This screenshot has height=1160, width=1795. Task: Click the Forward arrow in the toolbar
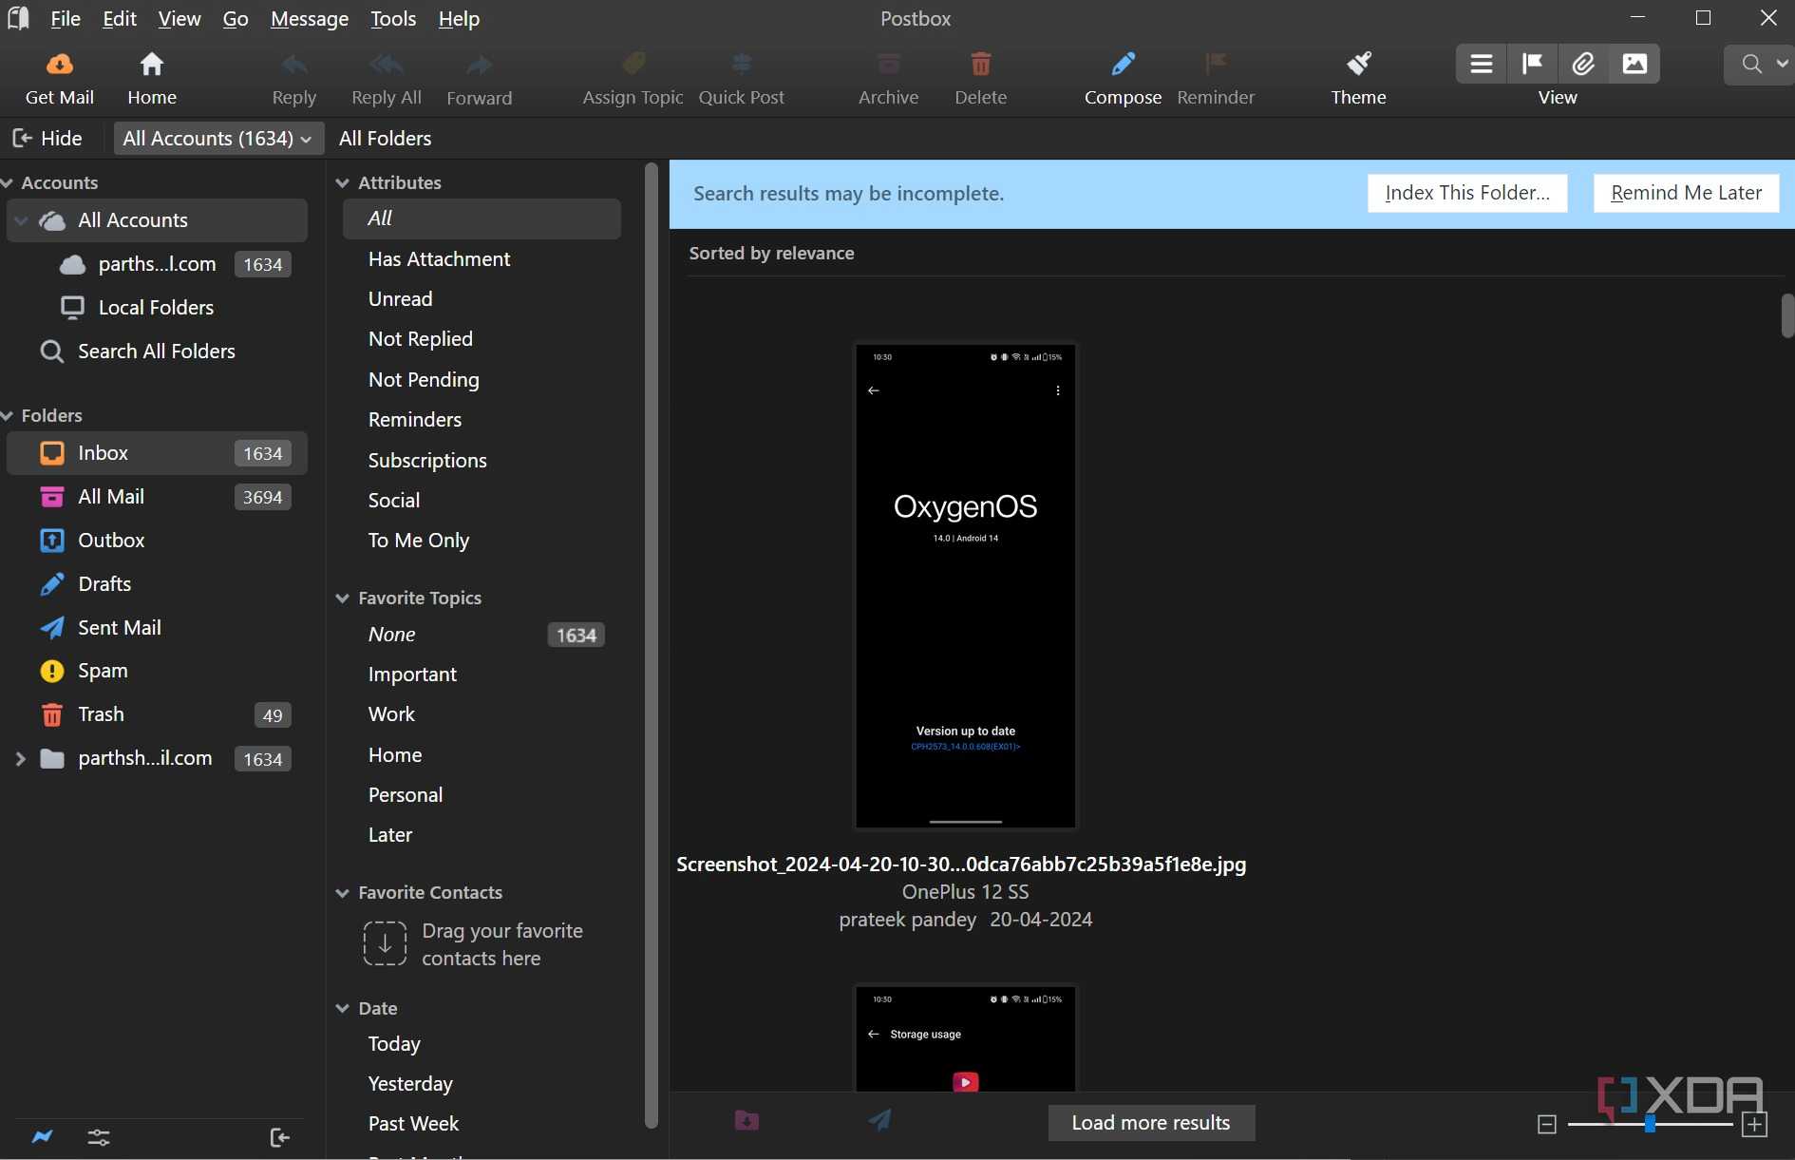(480, 65)
